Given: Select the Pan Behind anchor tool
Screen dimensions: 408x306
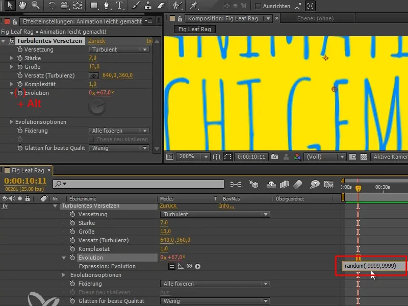Looking at the screenshot, I should pos(78,6).
